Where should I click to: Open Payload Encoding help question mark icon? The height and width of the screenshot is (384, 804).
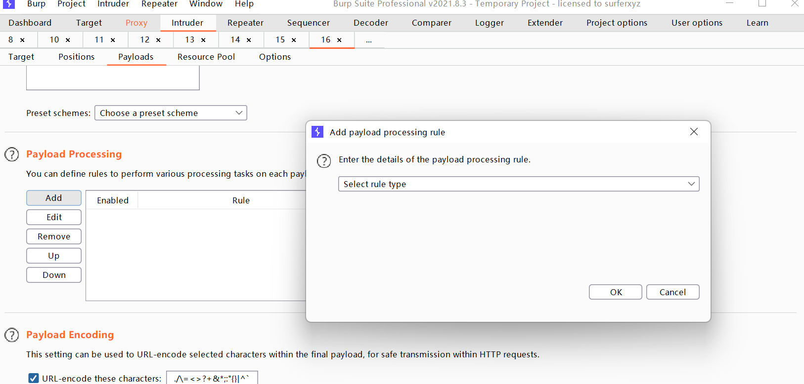(x=12, y=335)
